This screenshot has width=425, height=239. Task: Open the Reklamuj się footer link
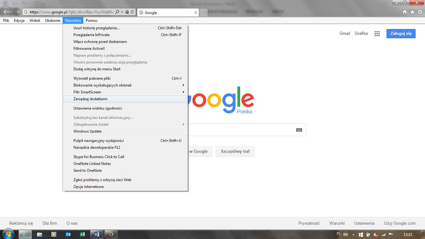tap(21, 223)
